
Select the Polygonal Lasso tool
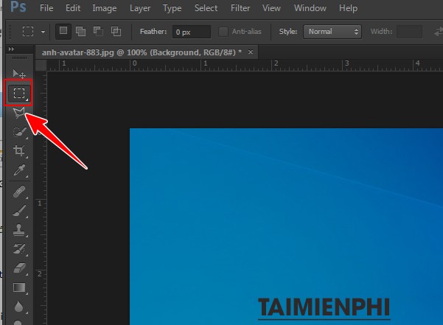pos(18,113)
